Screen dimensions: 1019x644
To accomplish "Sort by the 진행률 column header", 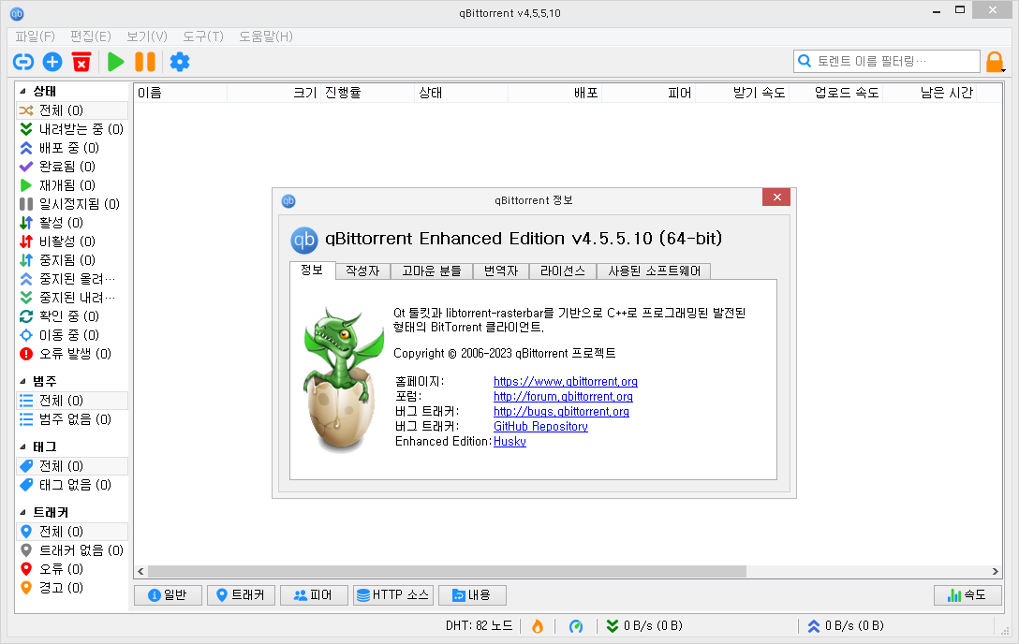I will tap(367, 93).
